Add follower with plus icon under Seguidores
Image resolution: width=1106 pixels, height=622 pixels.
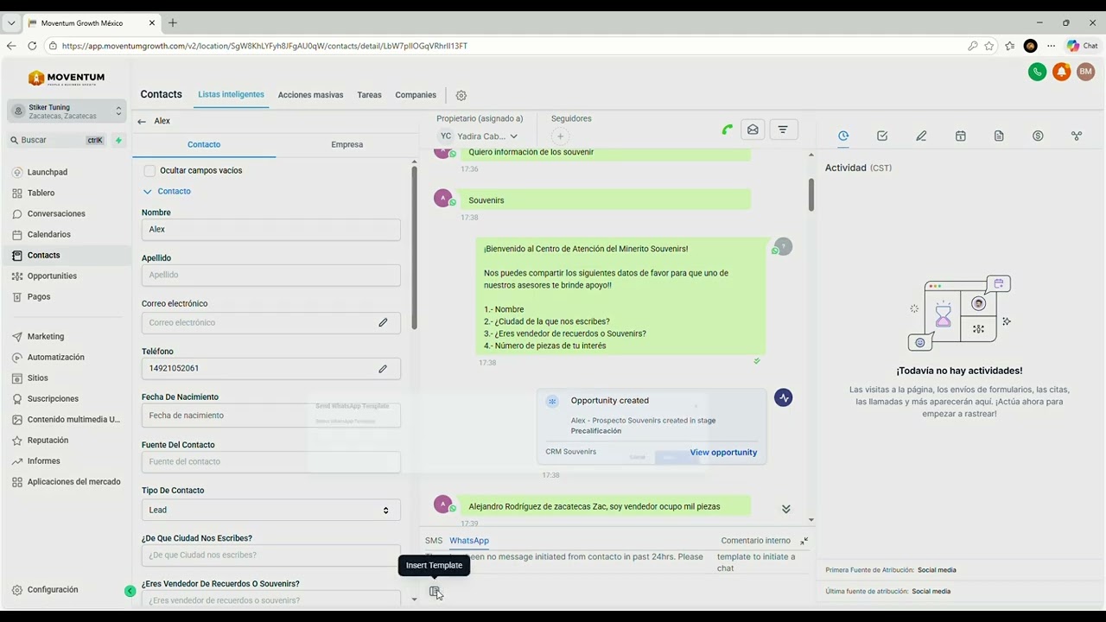(560, 136)
